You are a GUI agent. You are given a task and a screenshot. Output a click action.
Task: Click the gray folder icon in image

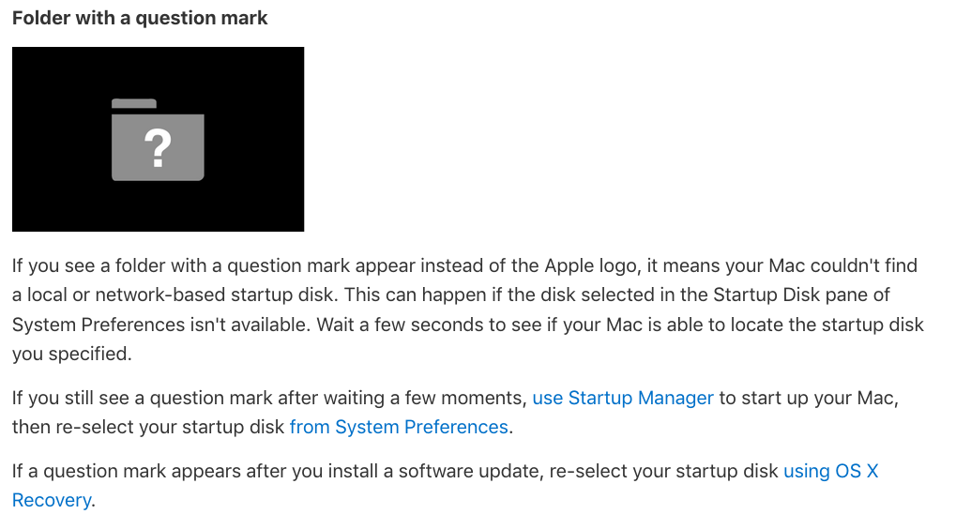[x=158, y=140]
